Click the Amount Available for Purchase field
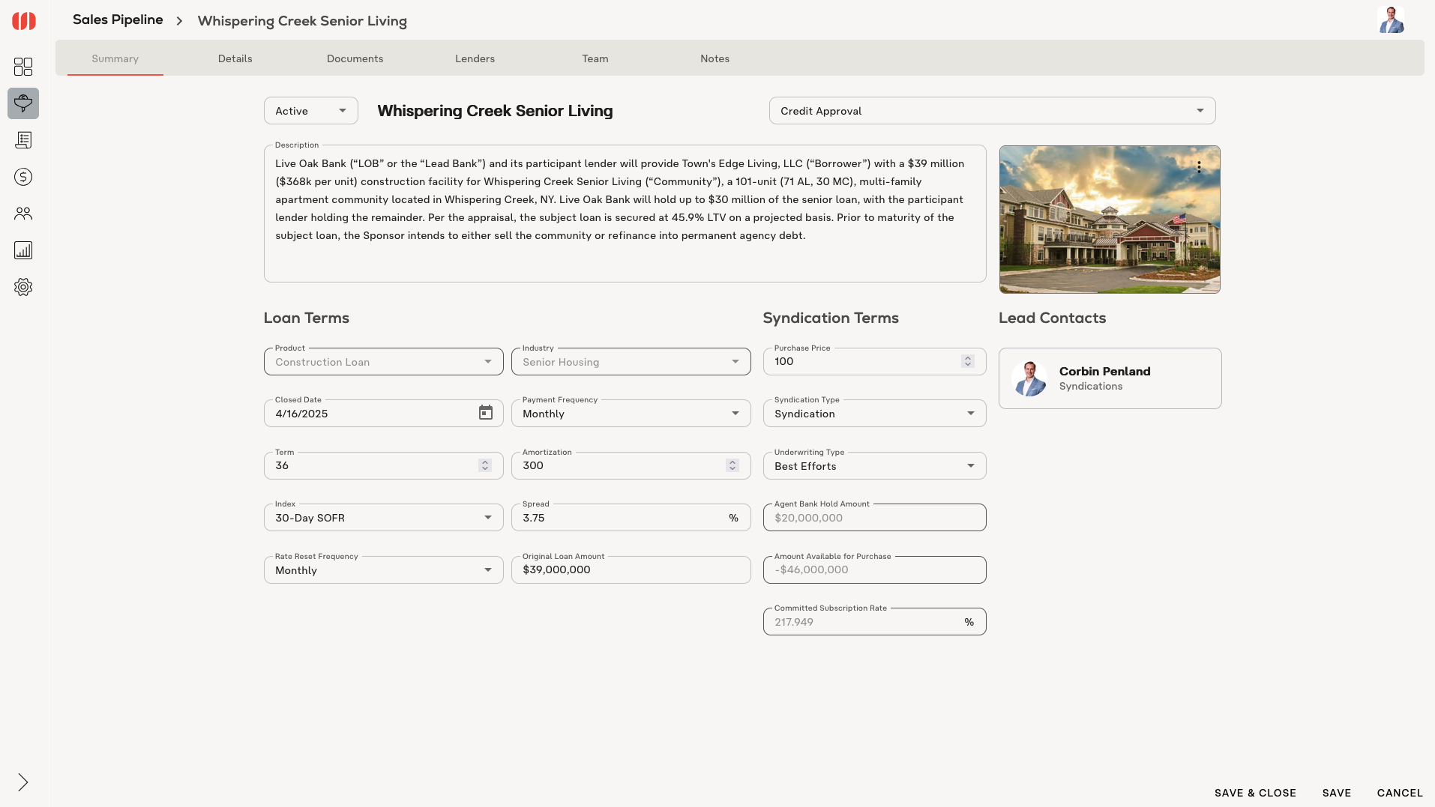The width and height of the screenshot is (1435, 807). [x=875, y=570]
